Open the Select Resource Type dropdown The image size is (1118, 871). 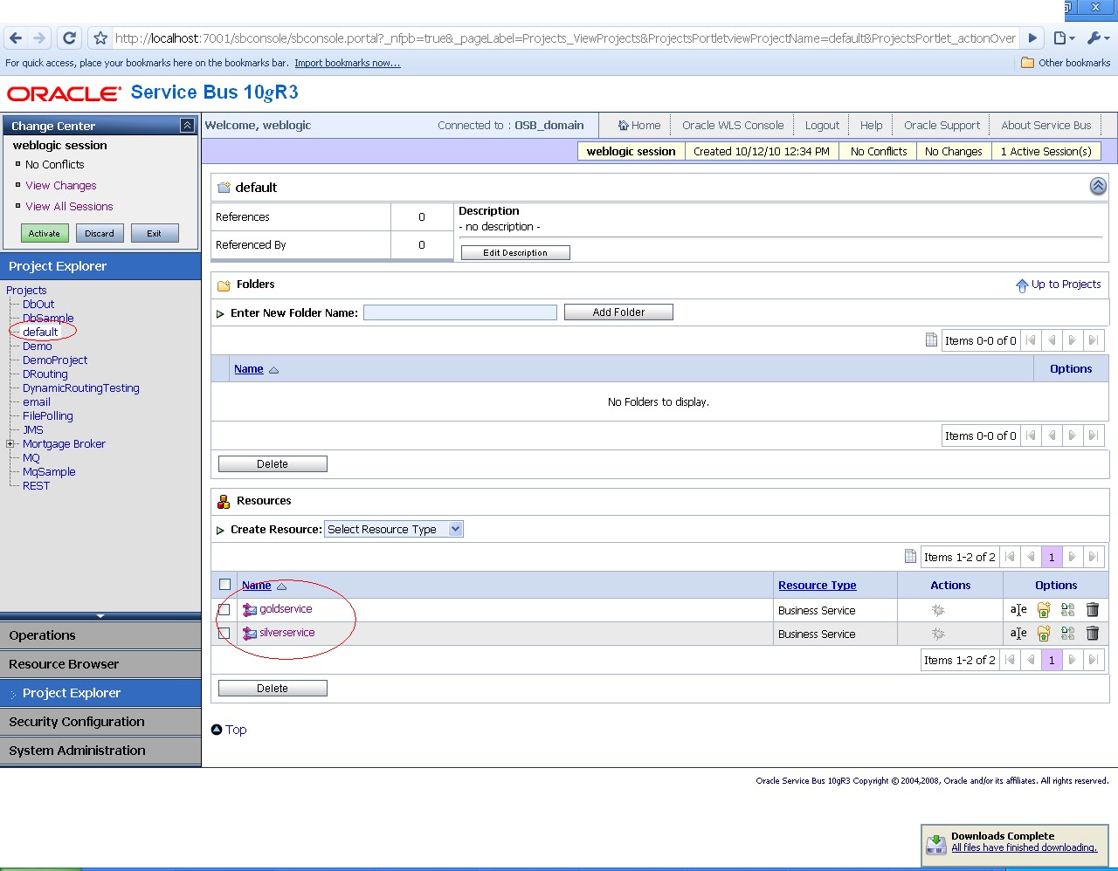pyautogui.click(x=394, y=529)
